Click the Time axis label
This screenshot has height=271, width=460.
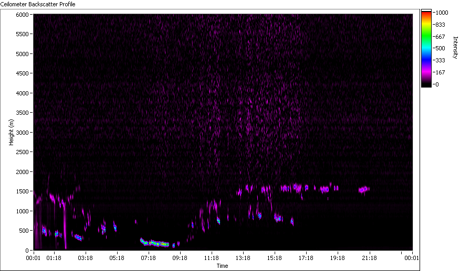pyautogui.click(x=222, y=266)
